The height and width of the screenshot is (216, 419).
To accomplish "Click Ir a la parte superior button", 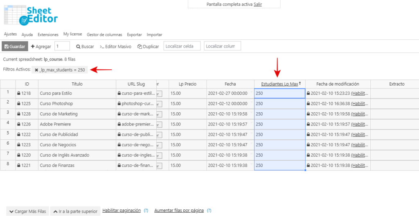I will [x=75, y=211].
